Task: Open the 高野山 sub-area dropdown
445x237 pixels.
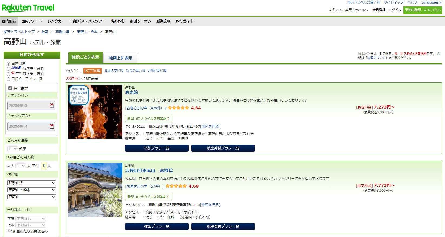Action: (32, 197)
